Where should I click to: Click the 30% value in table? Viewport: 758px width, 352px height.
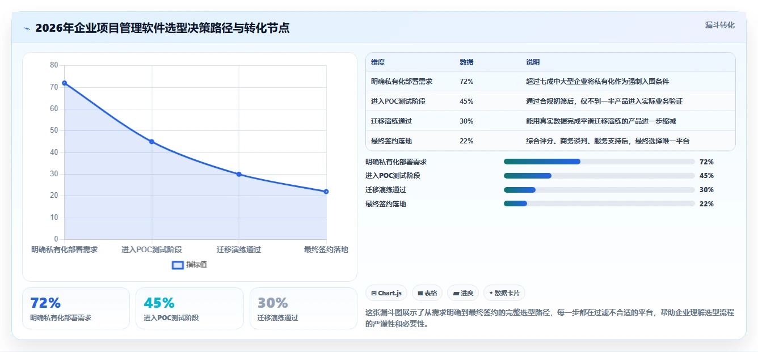tap(466, 121)
